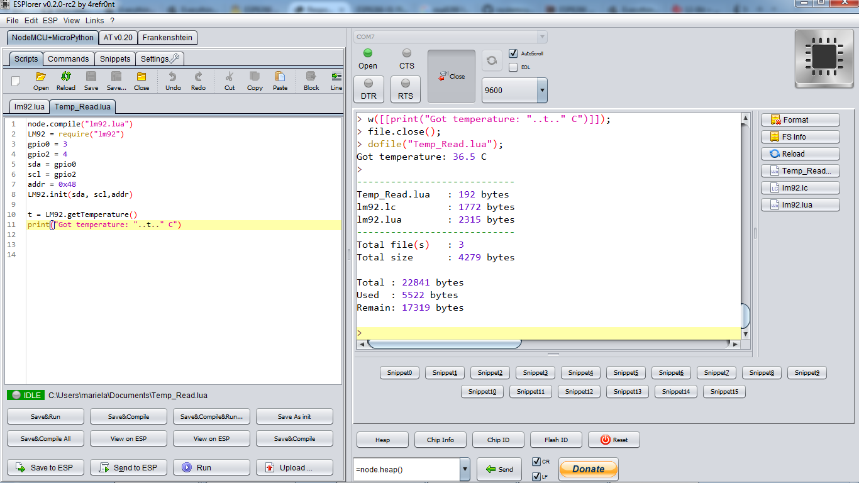Viewport: 859px width, 483px height.
Task: Click the terminal vertical scrollbar thumb
Action: 746,316
